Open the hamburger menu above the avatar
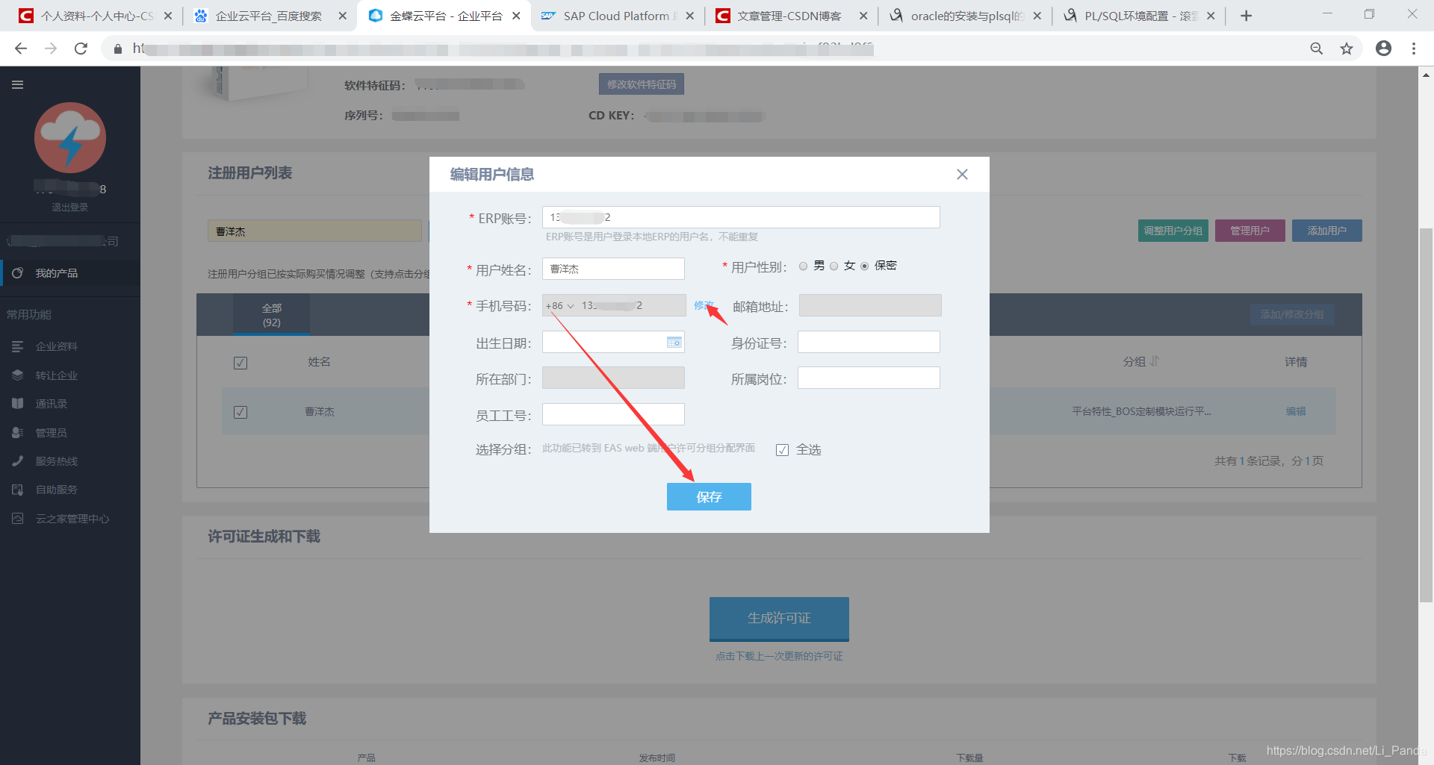 17,84
